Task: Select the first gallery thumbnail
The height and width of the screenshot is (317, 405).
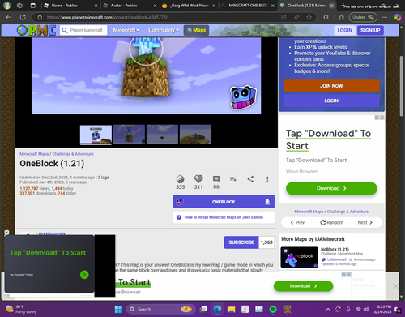Action: [x=96, y=135]
